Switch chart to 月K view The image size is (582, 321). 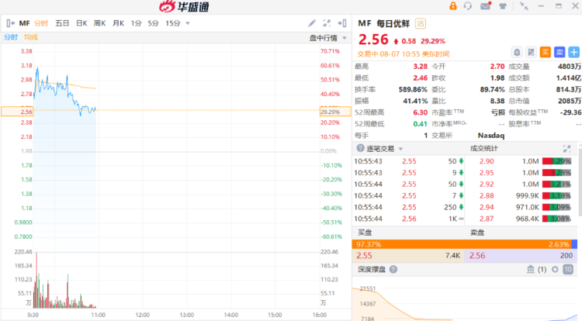pos(119,23)
